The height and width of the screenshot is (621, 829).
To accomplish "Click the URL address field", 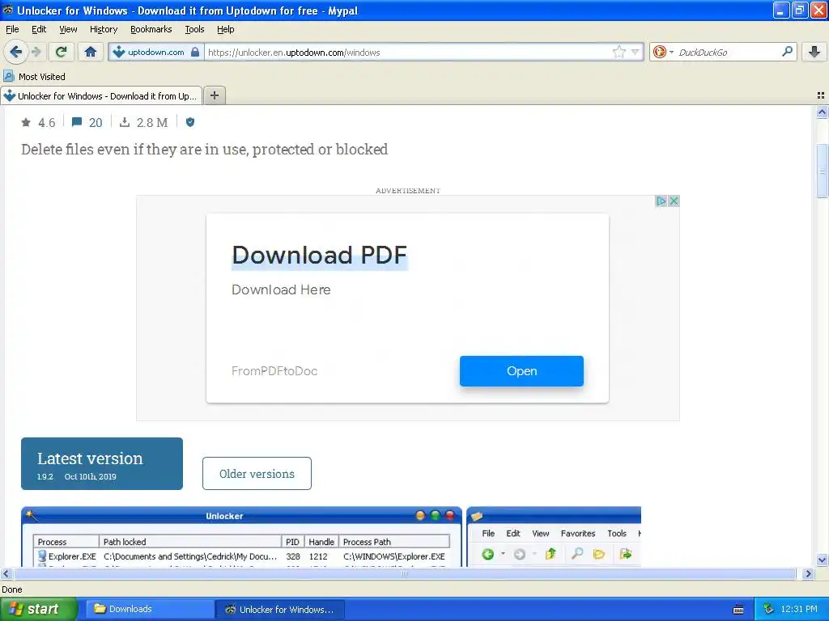I will pos(407,53).
